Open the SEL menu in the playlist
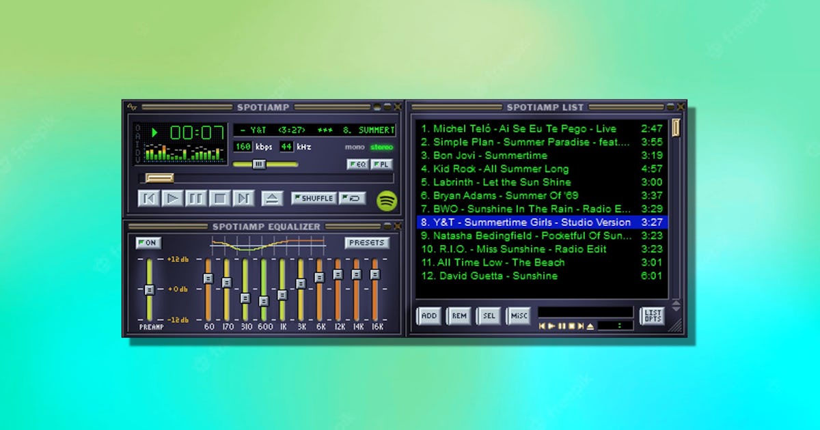Image resolution: width=820 pixels, height=430 pixels. point(489,316)
